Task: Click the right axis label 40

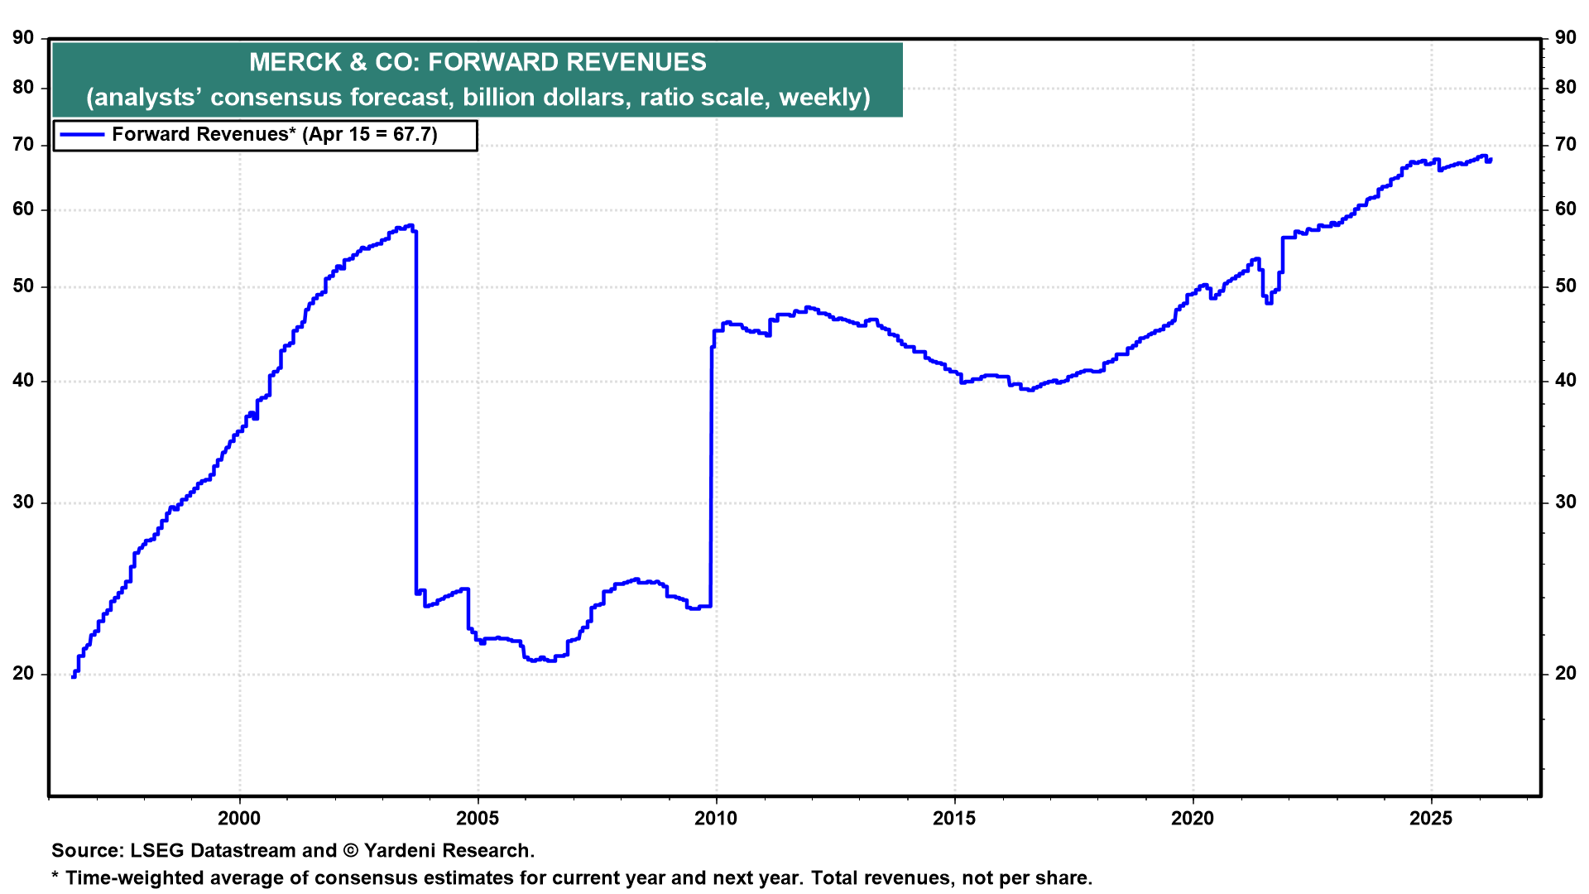Action: 1566,381
